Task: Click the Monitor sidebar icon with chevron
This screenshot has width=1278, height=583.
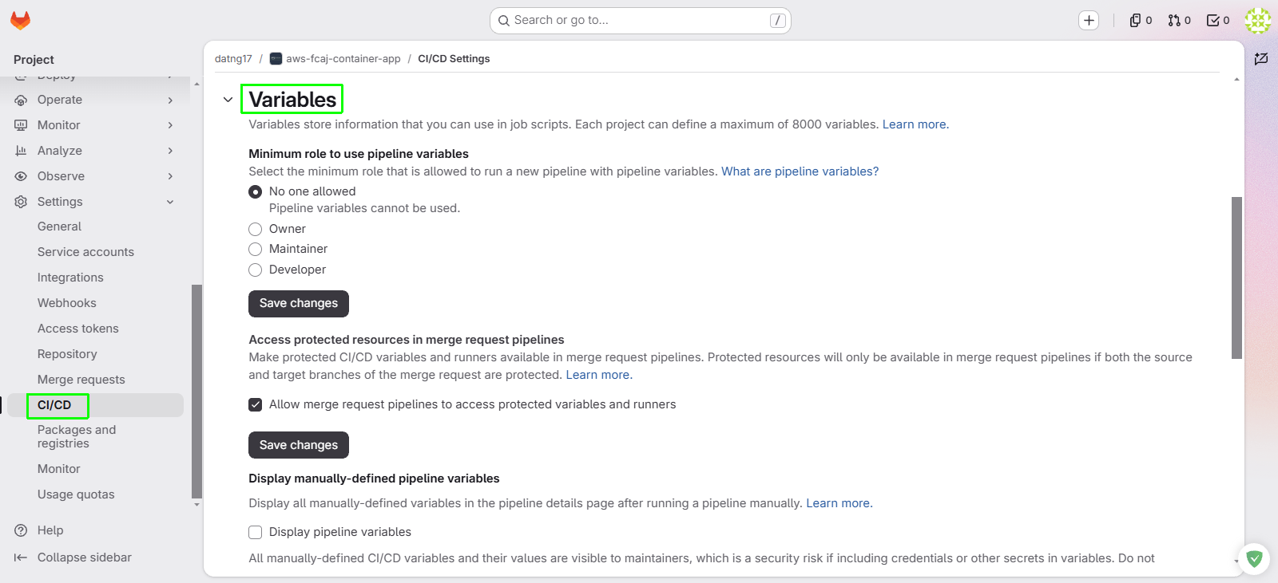Action: point(21,125)
